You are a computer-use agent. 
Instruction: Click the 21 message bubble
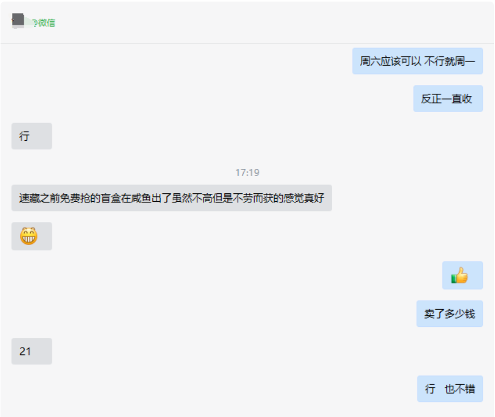pyautogui.click(x=32, y=351)
